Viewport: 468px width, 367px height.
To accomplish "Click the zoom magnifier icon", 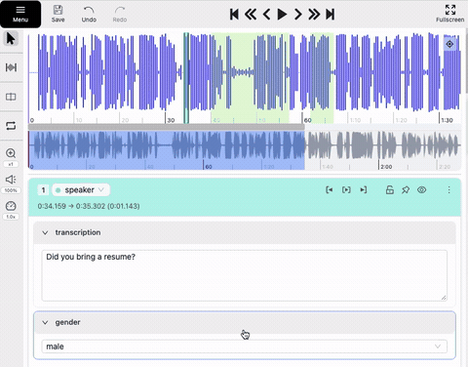I will [x=11, y=153].
